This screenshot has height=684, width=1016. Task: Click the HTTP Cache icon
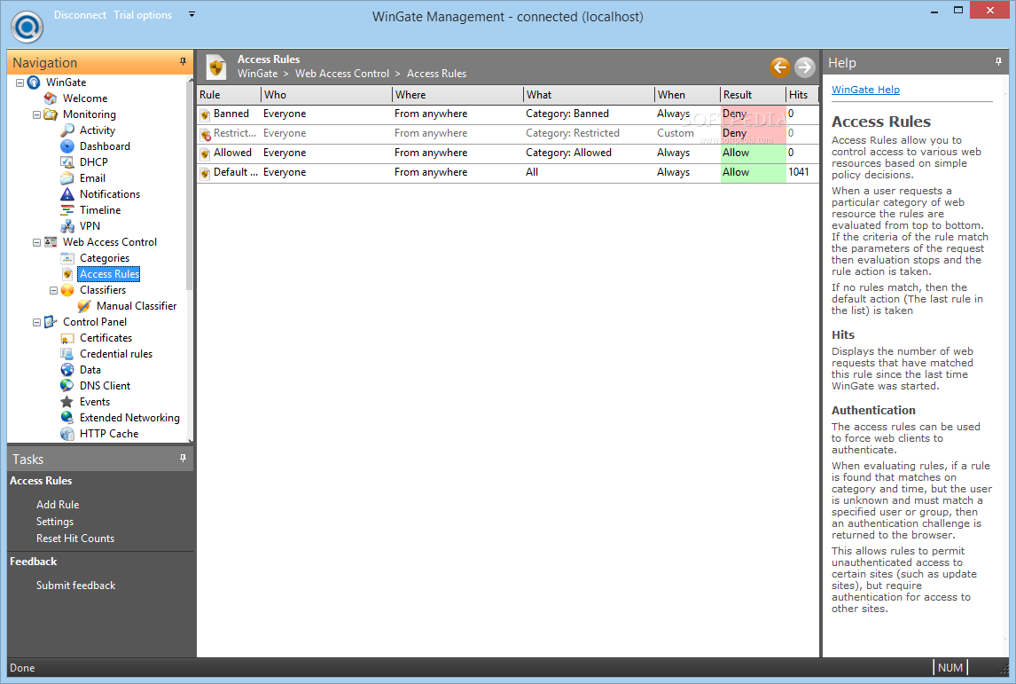67,434
